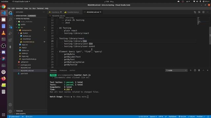Open errors and warnings in status bar
This screenshot has height=118, width=211.
[x=29, y=117]
